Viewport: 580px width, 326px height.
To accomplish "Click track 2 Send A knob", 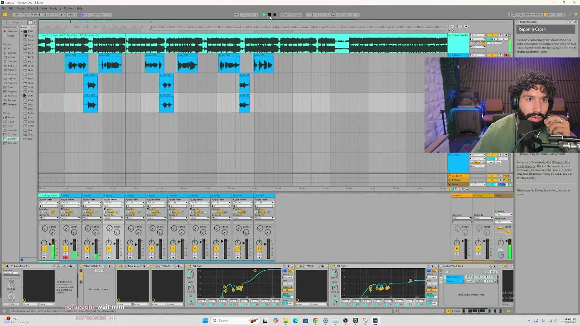I will [67, 229].
